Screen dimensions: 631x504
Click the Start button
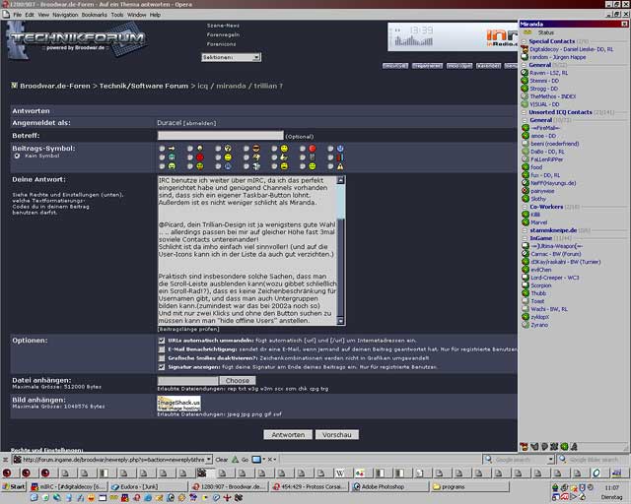(x=14, y=486)
